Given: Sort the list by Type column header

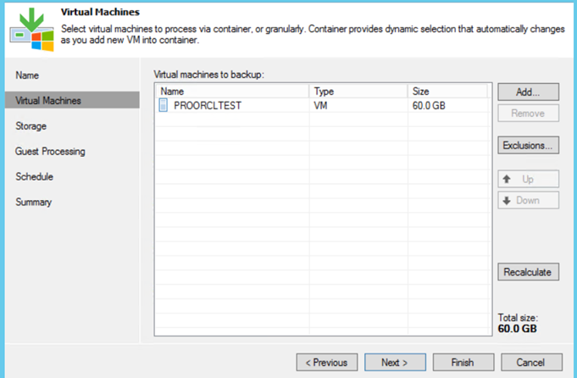Looking at the screenshot, I should pyautogui.click(x=357, y=91).
